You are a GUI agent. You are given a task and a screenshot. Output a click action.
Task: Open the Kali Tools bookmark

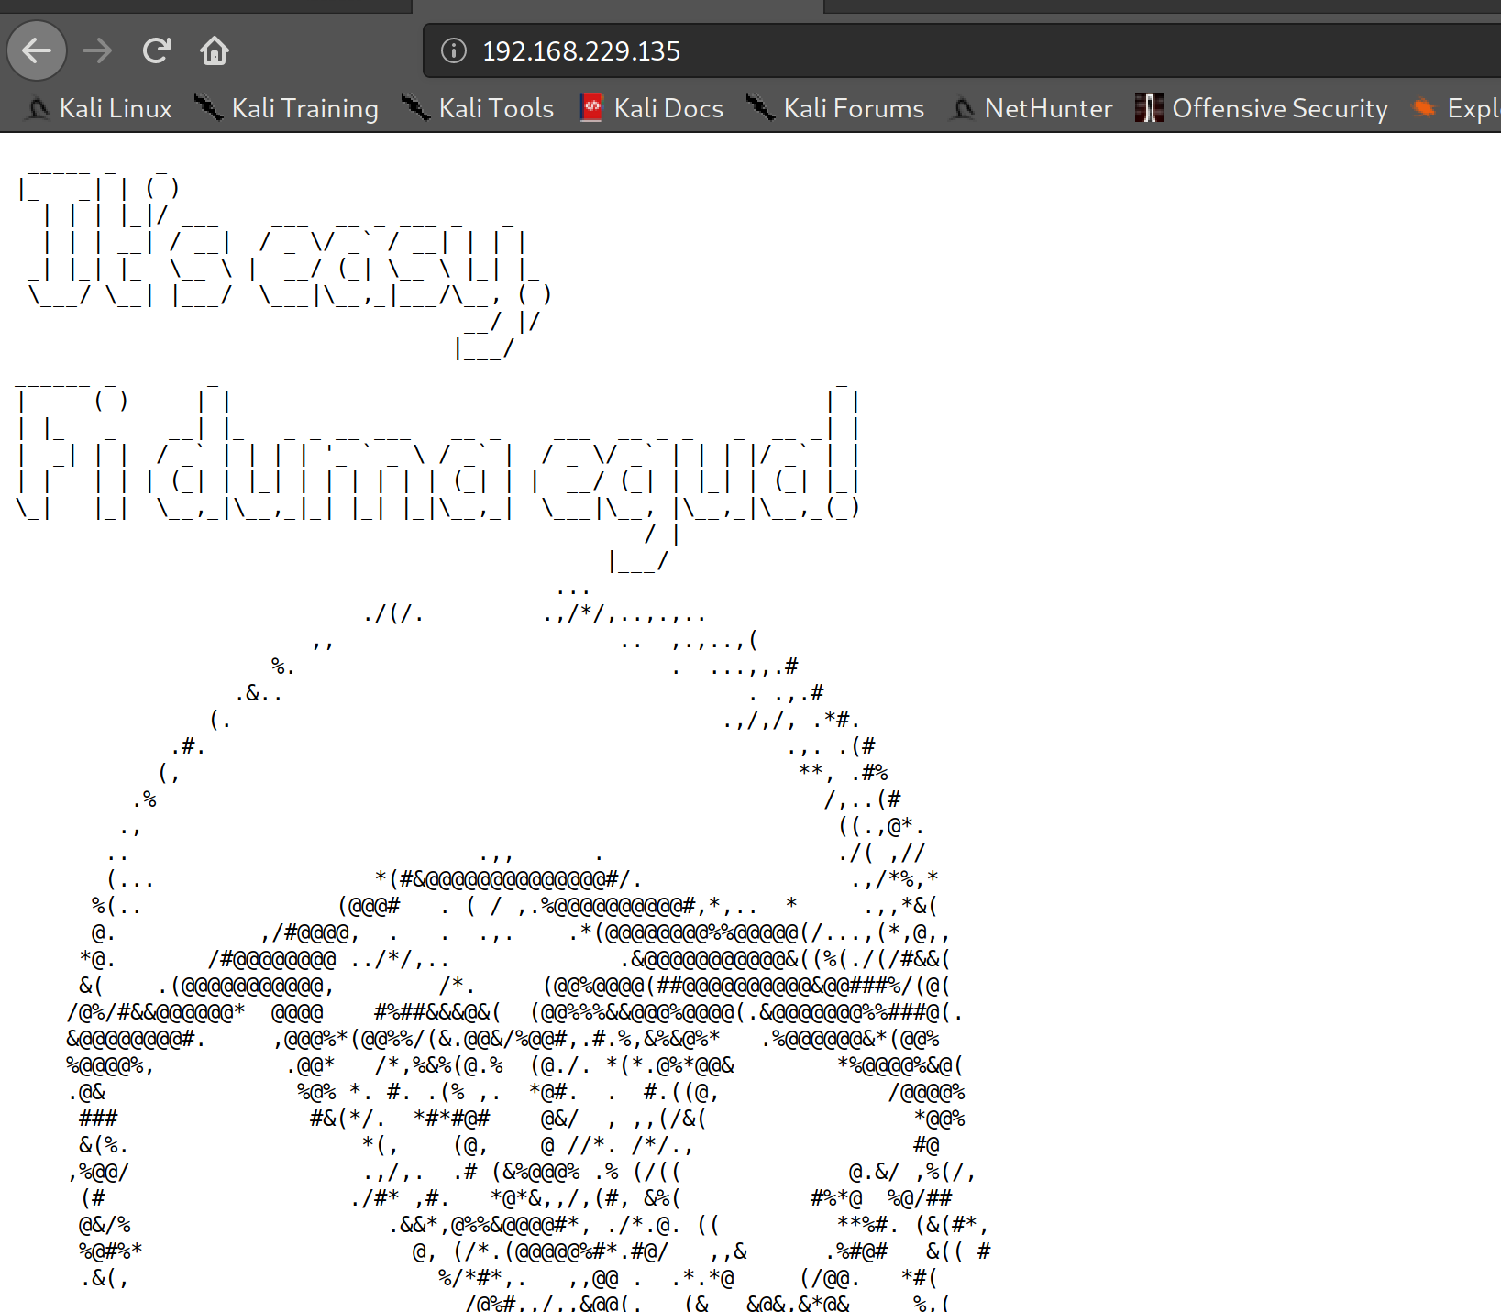pos(480,108)
